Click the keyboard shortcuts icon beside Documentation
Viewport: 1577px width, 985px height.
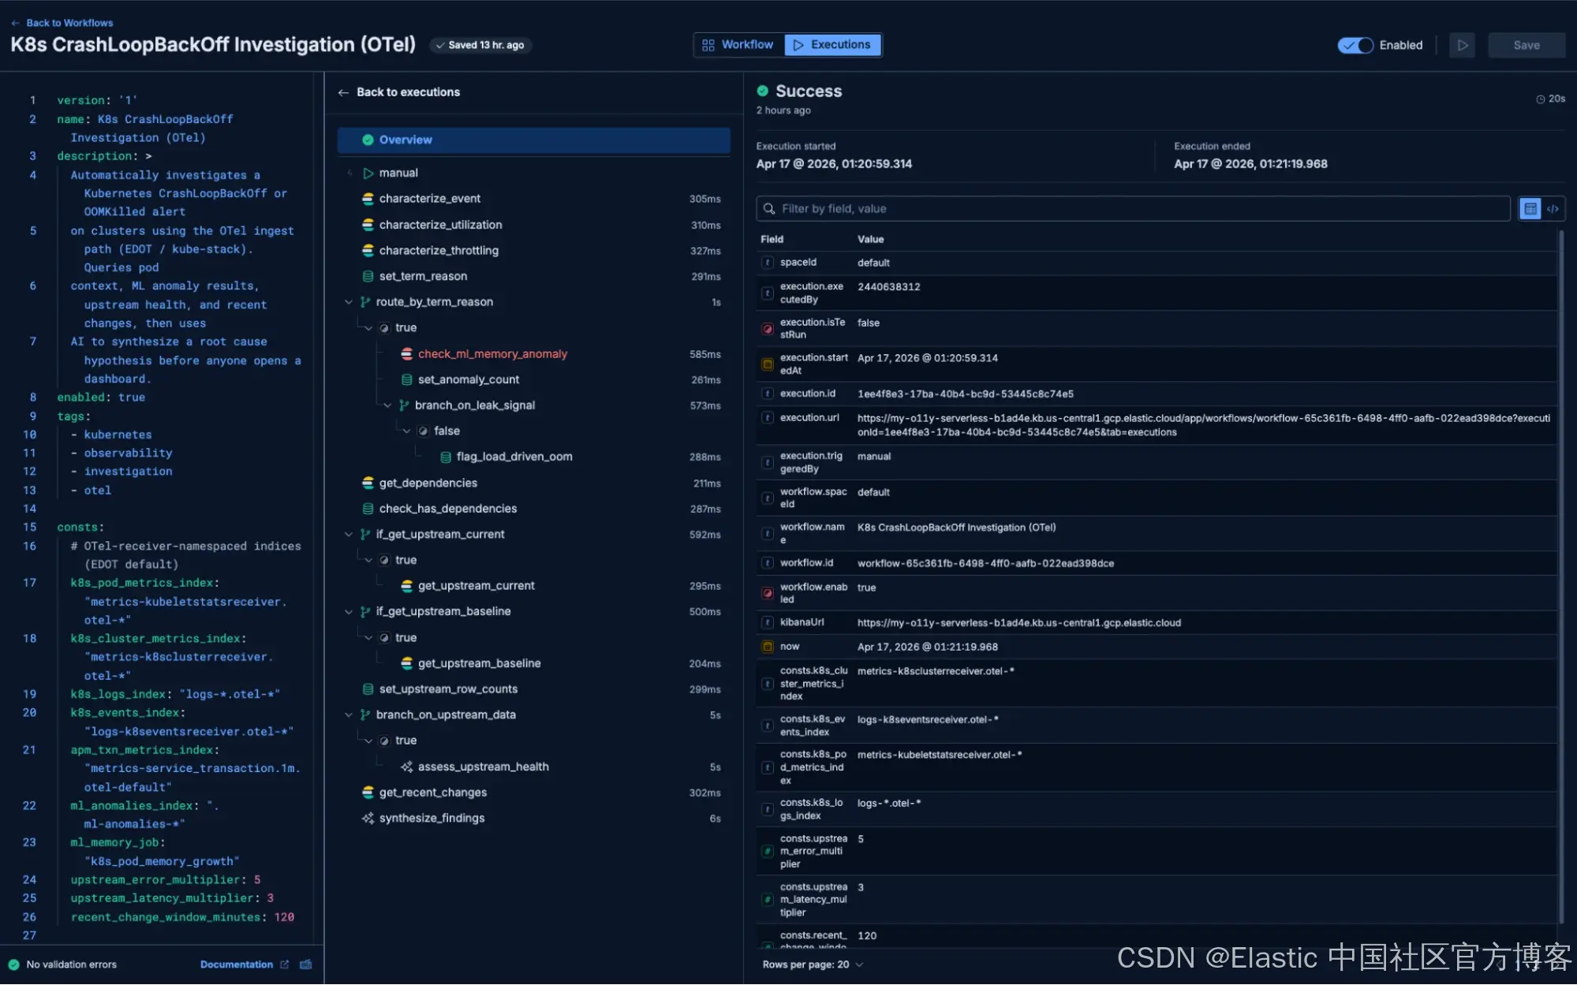[306, 964]
